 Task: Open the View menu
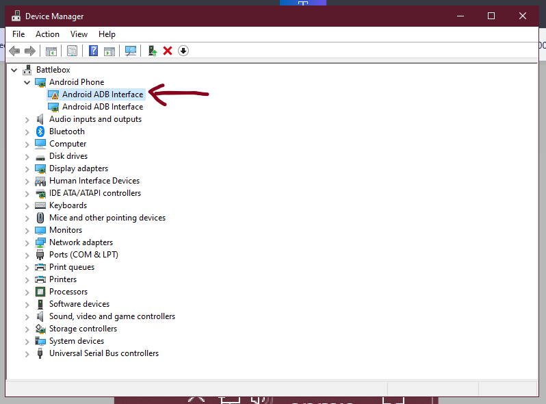[79, 34]
